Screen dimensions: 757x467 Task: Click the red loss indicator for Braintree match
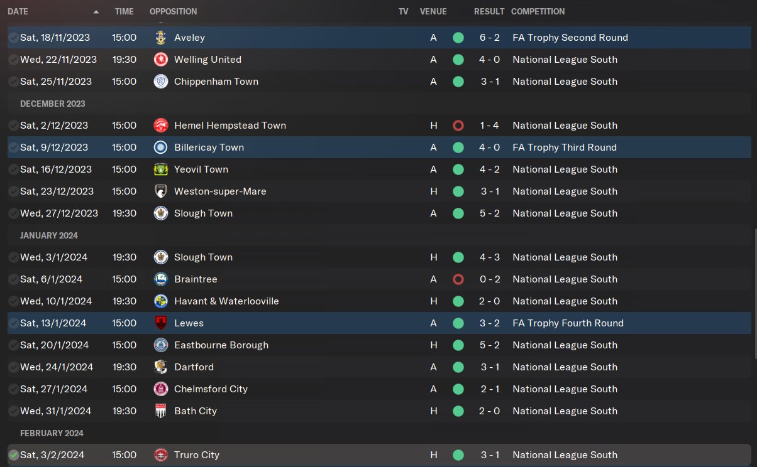(458, 279)
